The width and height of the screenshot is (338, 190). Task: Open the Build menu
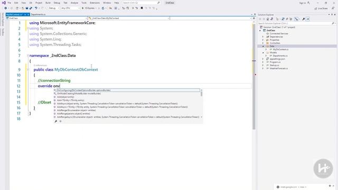[x=48, y=3]
